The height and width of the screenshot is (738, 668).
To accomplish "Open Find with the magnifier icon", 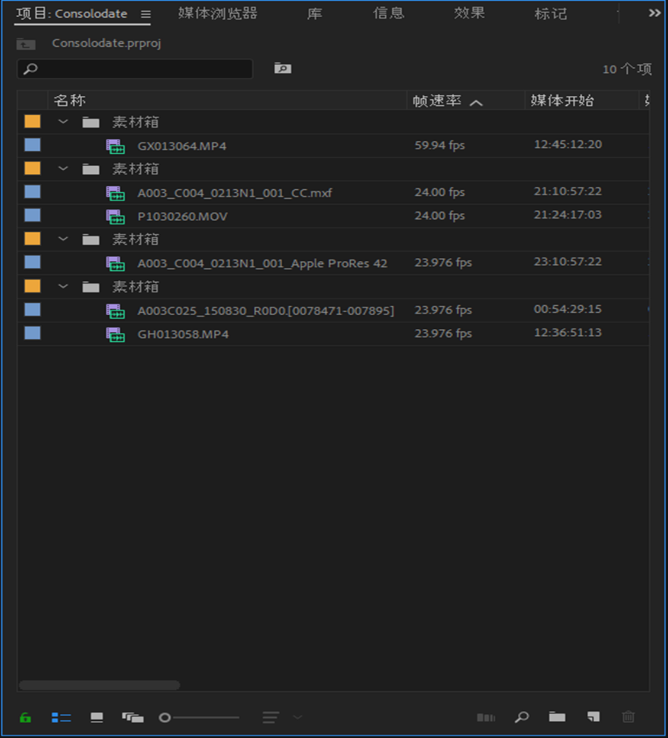I will coord(521,717).
